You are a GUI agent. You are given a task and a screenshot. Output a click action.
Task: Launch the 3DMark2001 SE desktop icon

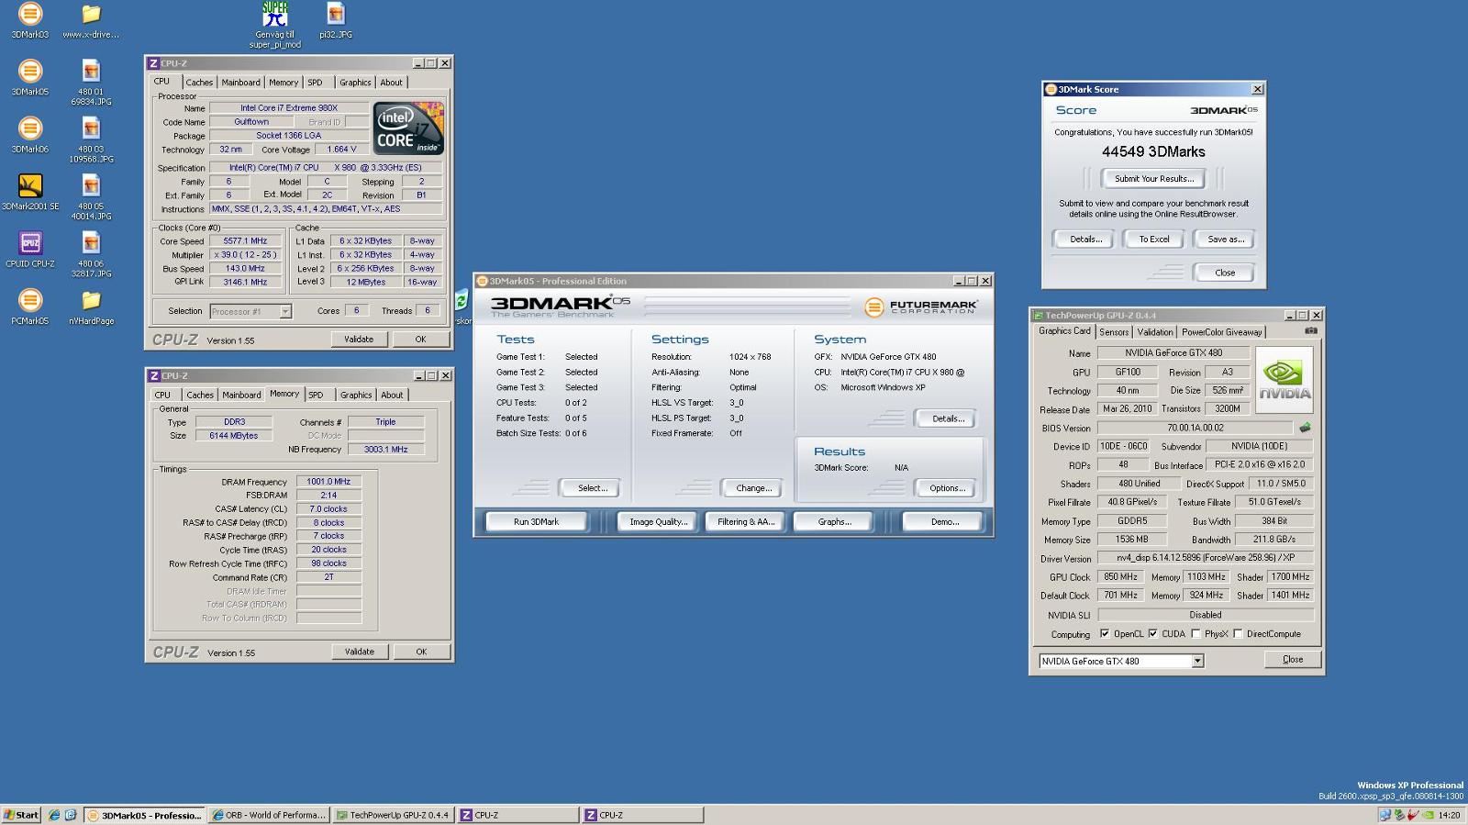click(x=30, y=193)
